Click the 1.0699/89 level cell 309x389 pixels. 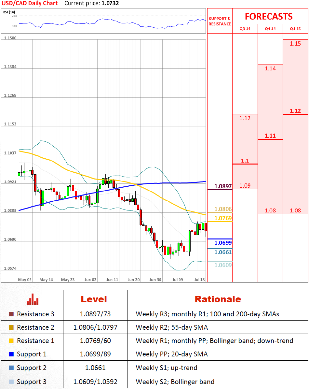(x=95, y=354)
